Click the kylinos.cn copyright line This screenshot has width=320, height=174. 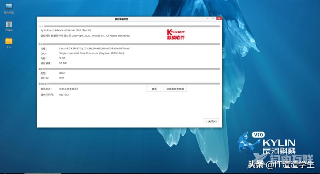85,36
